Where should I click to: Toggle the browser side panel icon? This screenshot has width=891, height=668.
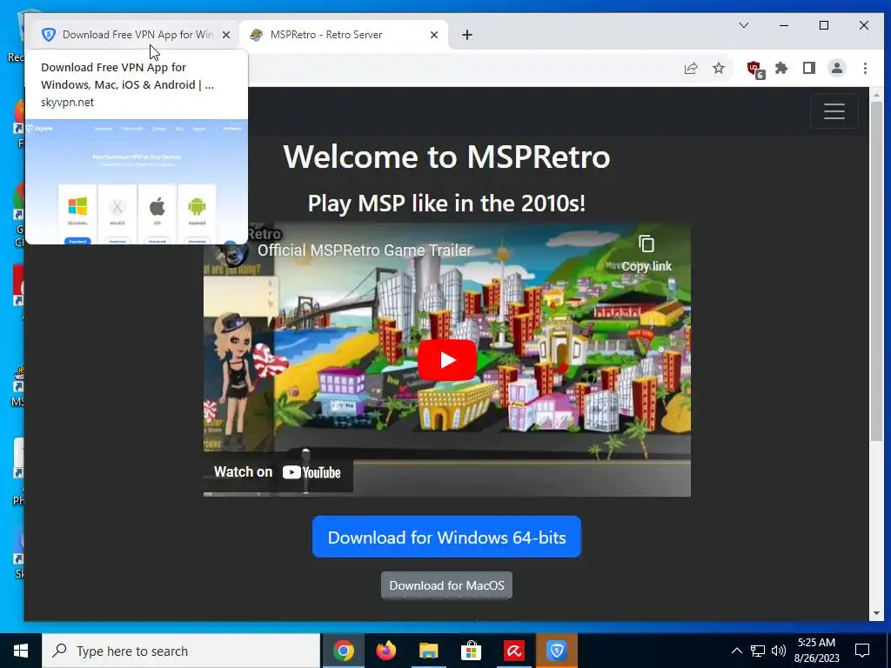[x=809, y=68]
